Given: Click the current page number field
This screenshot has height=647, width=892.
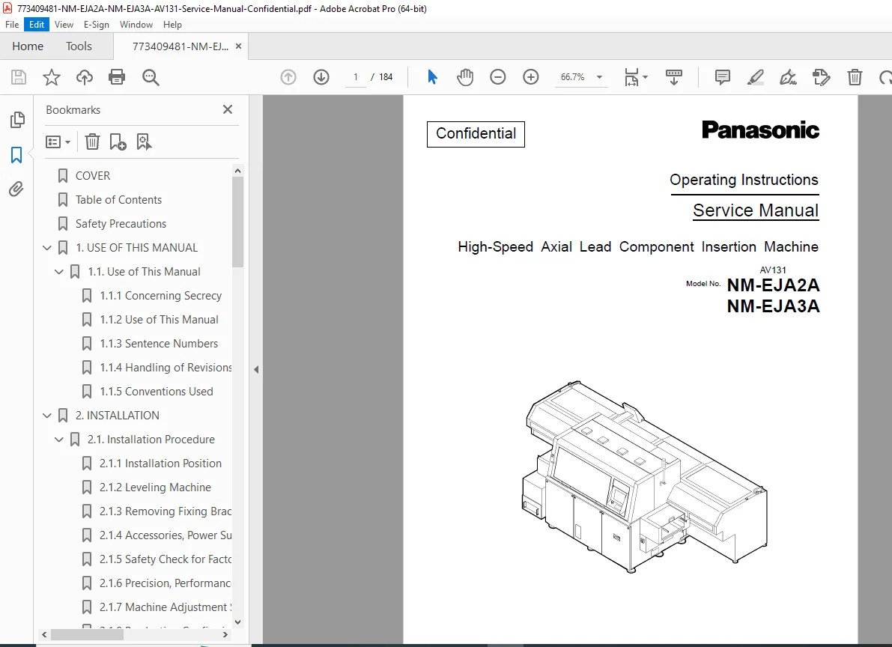Looking at the screenshot, I should click(x=356, y=77).
